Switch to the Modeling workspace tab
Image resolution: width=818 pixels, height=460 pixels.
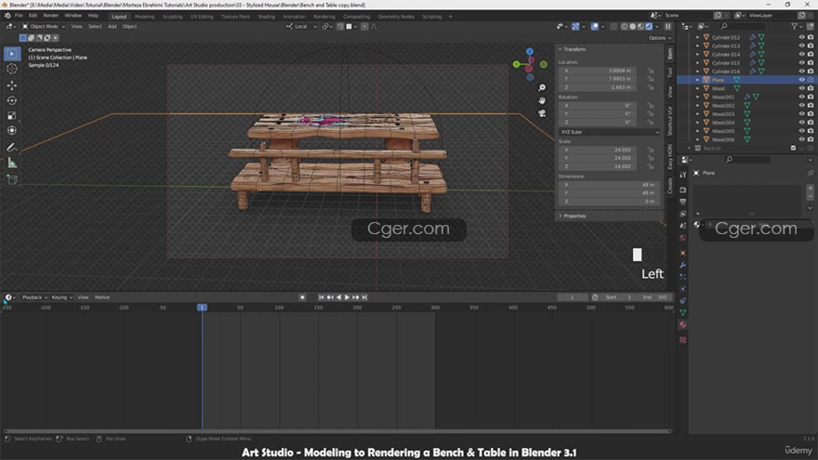145,16
